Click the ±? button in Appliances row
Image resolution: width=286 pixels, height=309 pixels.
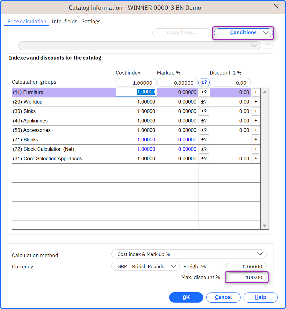click(x=204, y=121)
